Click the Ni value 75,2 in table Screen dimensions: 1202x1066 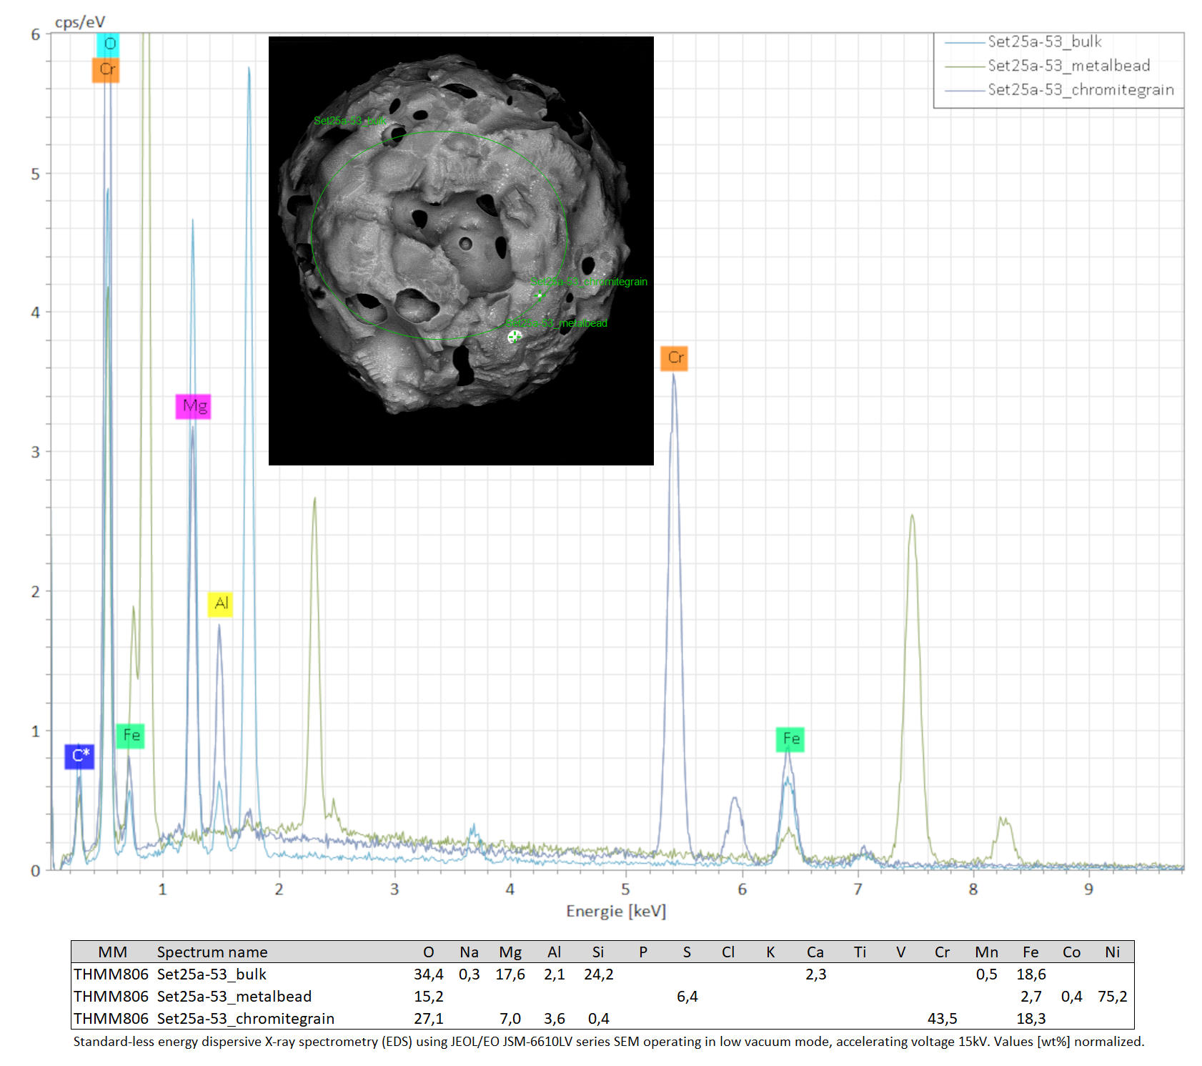tap(1112, 997)
